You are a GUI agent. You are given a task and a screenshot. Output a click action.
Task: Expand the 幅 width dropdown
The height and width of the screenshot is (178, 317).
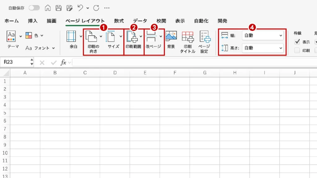tap(263, 36)
